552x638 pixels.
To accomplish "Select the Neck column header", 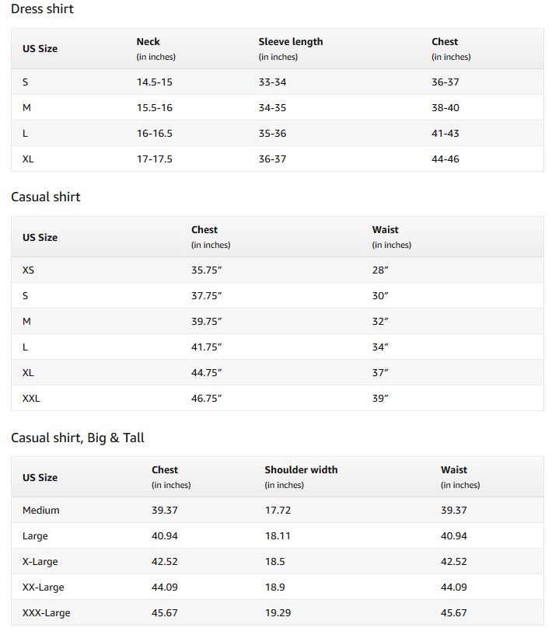I will pos(148,42).
